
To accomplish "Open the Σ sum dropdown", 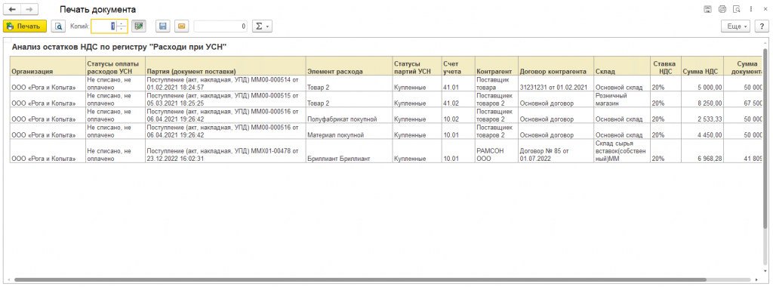I will pyautogui.click(x=262, y=26).
